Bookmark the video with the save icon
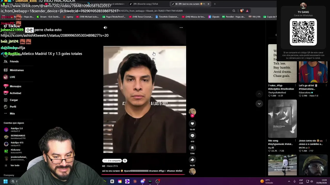Viewport: 330px width, 185px height. pyautogui.click(x=192, y=148)
